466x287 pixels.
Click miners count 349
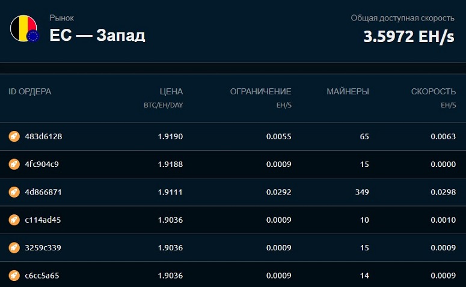pos(362,192)
